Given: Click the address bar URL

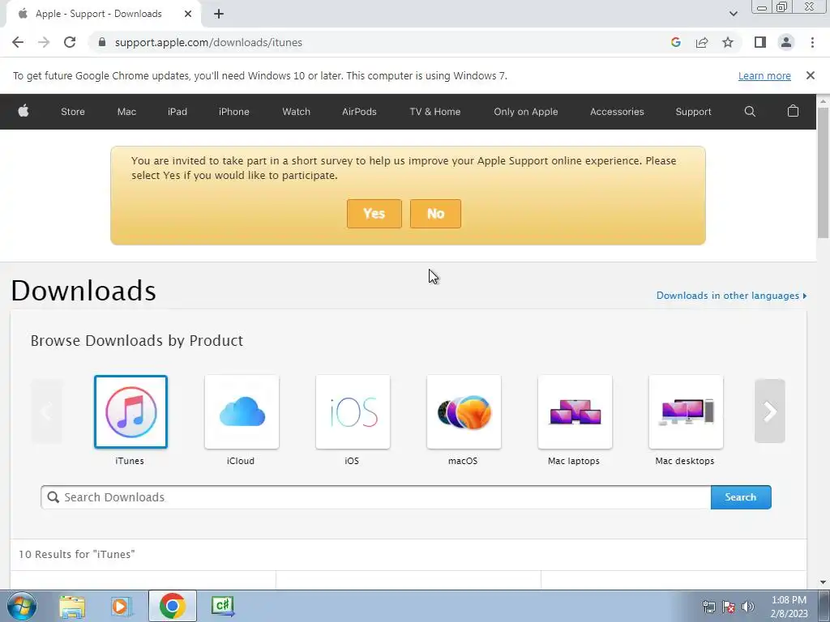Looking at the screenshot, I should (208, 42).
